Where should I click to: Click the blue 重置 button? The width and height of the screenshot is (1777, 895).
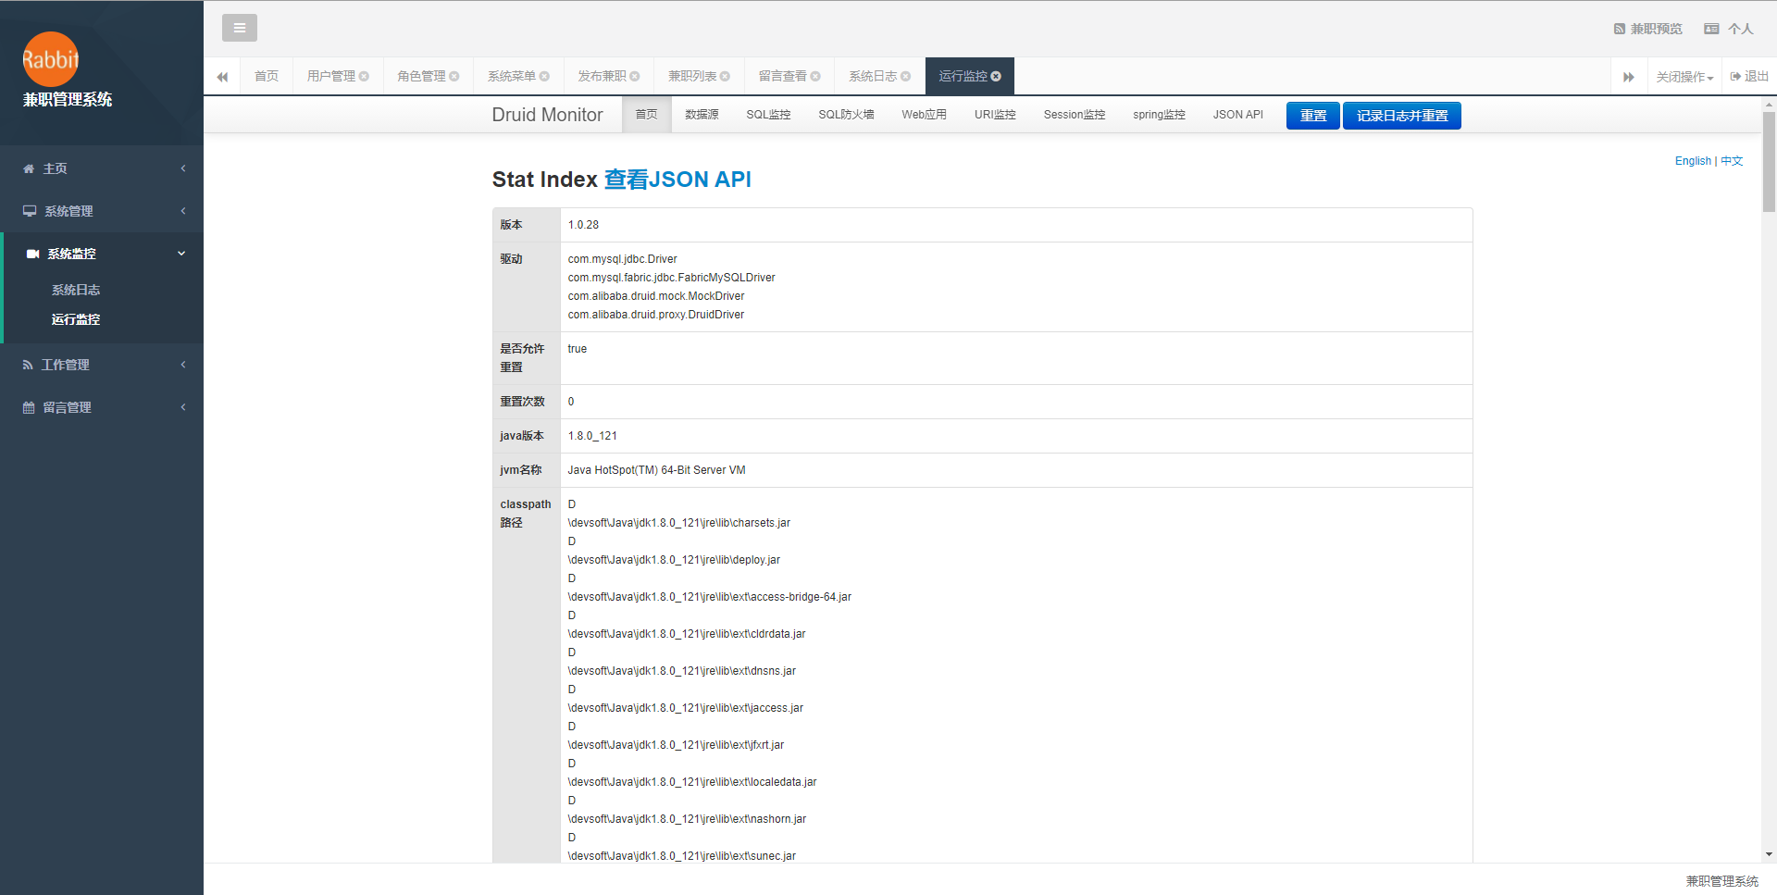point(1312,116)
